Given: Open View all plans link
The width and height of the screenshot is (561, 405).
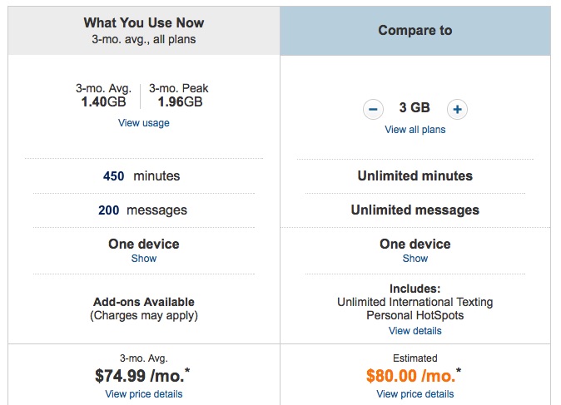Looking at the screenshot, I should click(415, 130).
